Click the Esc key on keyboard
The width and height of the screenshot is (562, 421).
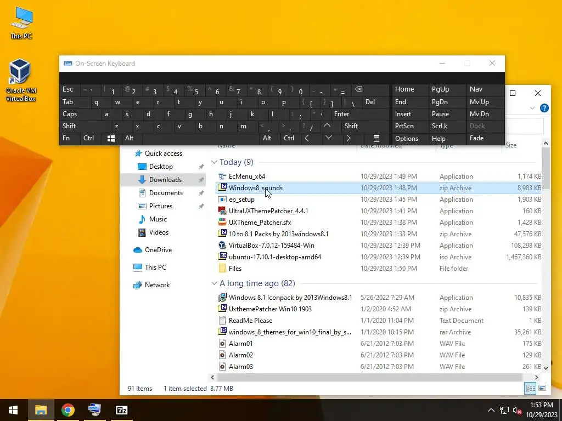70,90
